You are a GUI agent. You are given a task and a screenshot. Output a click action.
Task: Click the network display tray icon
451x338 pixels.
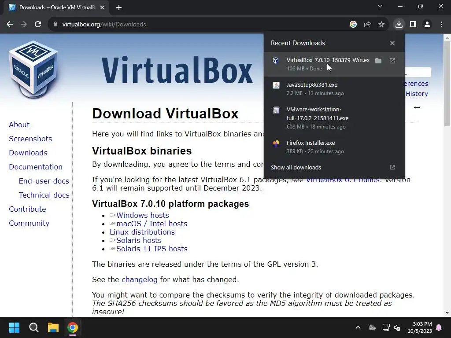(386, 327)
